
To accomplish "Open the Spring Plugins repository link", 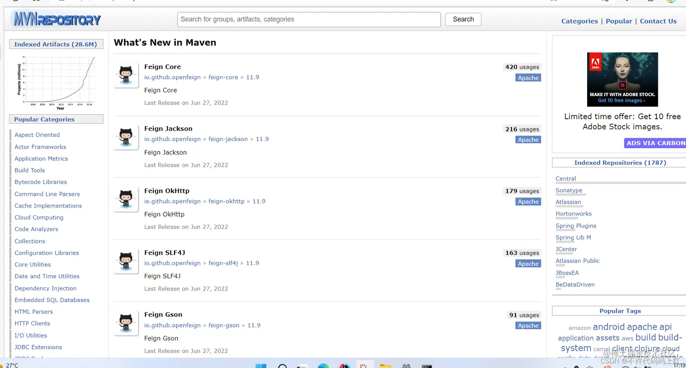I will [576, 226].
